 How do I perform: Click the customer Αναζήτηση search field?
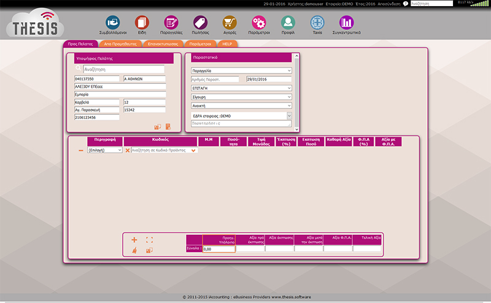pyautogui.click(x=123, y=70)
